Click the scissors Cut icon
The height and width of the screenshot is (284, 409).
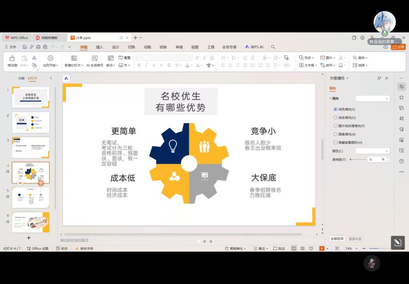coord(34,58)
